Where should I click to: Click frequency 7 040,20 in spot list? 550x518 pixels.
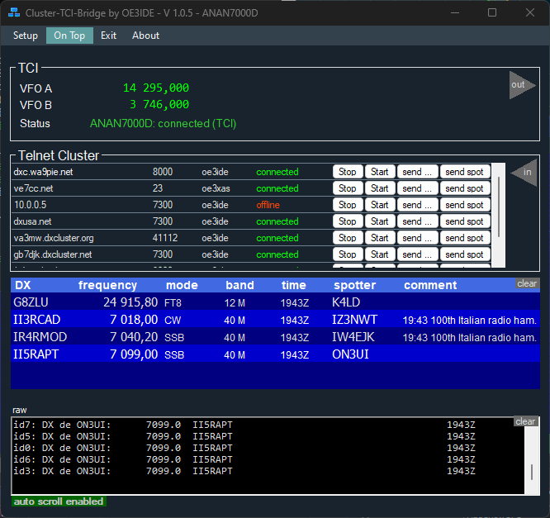(134, 337)
